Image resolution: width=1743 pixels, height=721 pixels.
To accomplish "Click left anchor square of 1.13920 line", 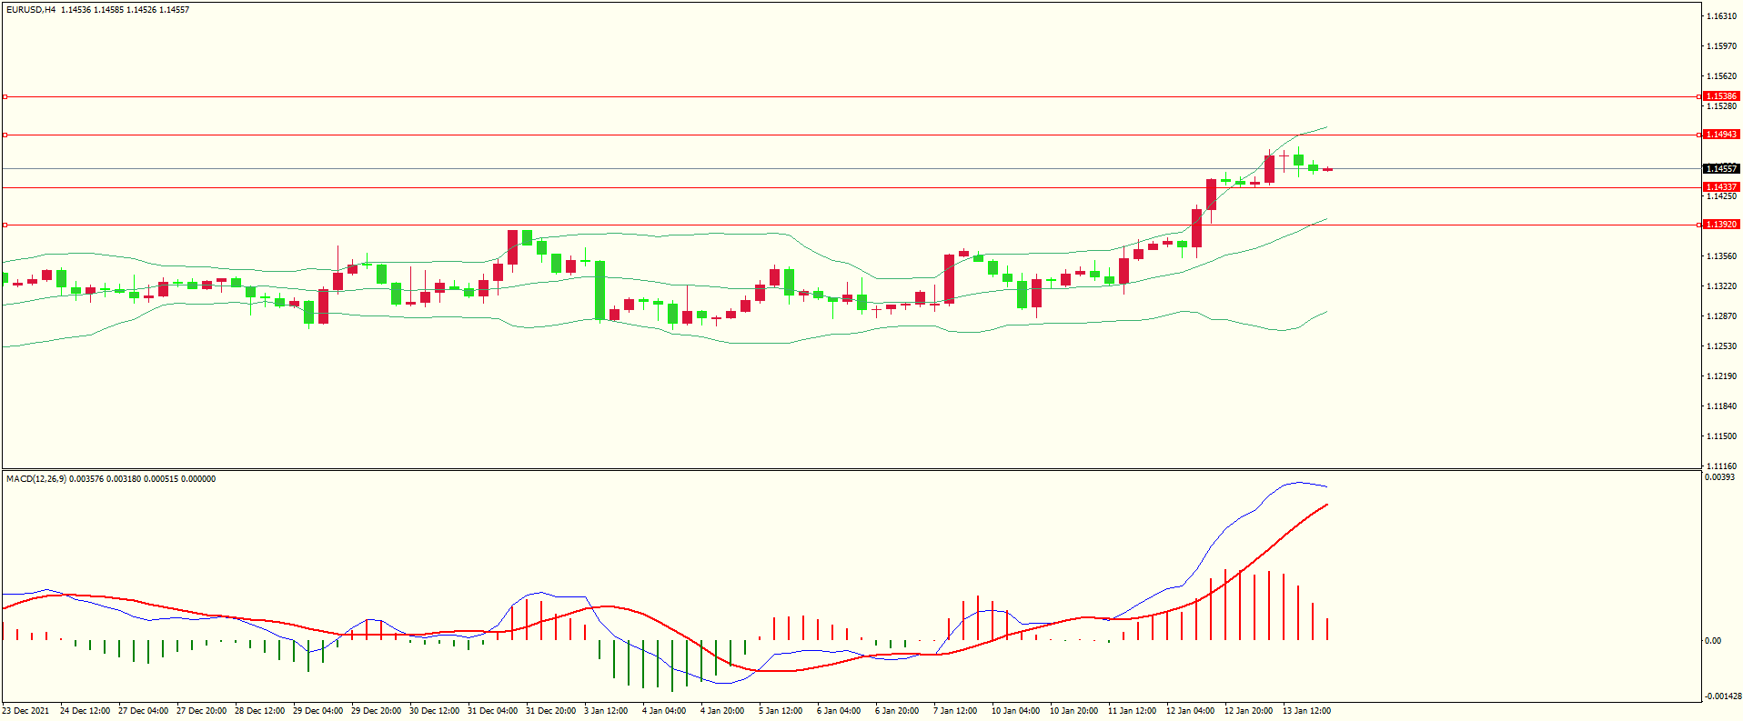I will click(5, 225).
